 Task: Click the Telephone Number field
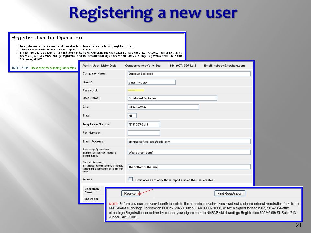144,124
